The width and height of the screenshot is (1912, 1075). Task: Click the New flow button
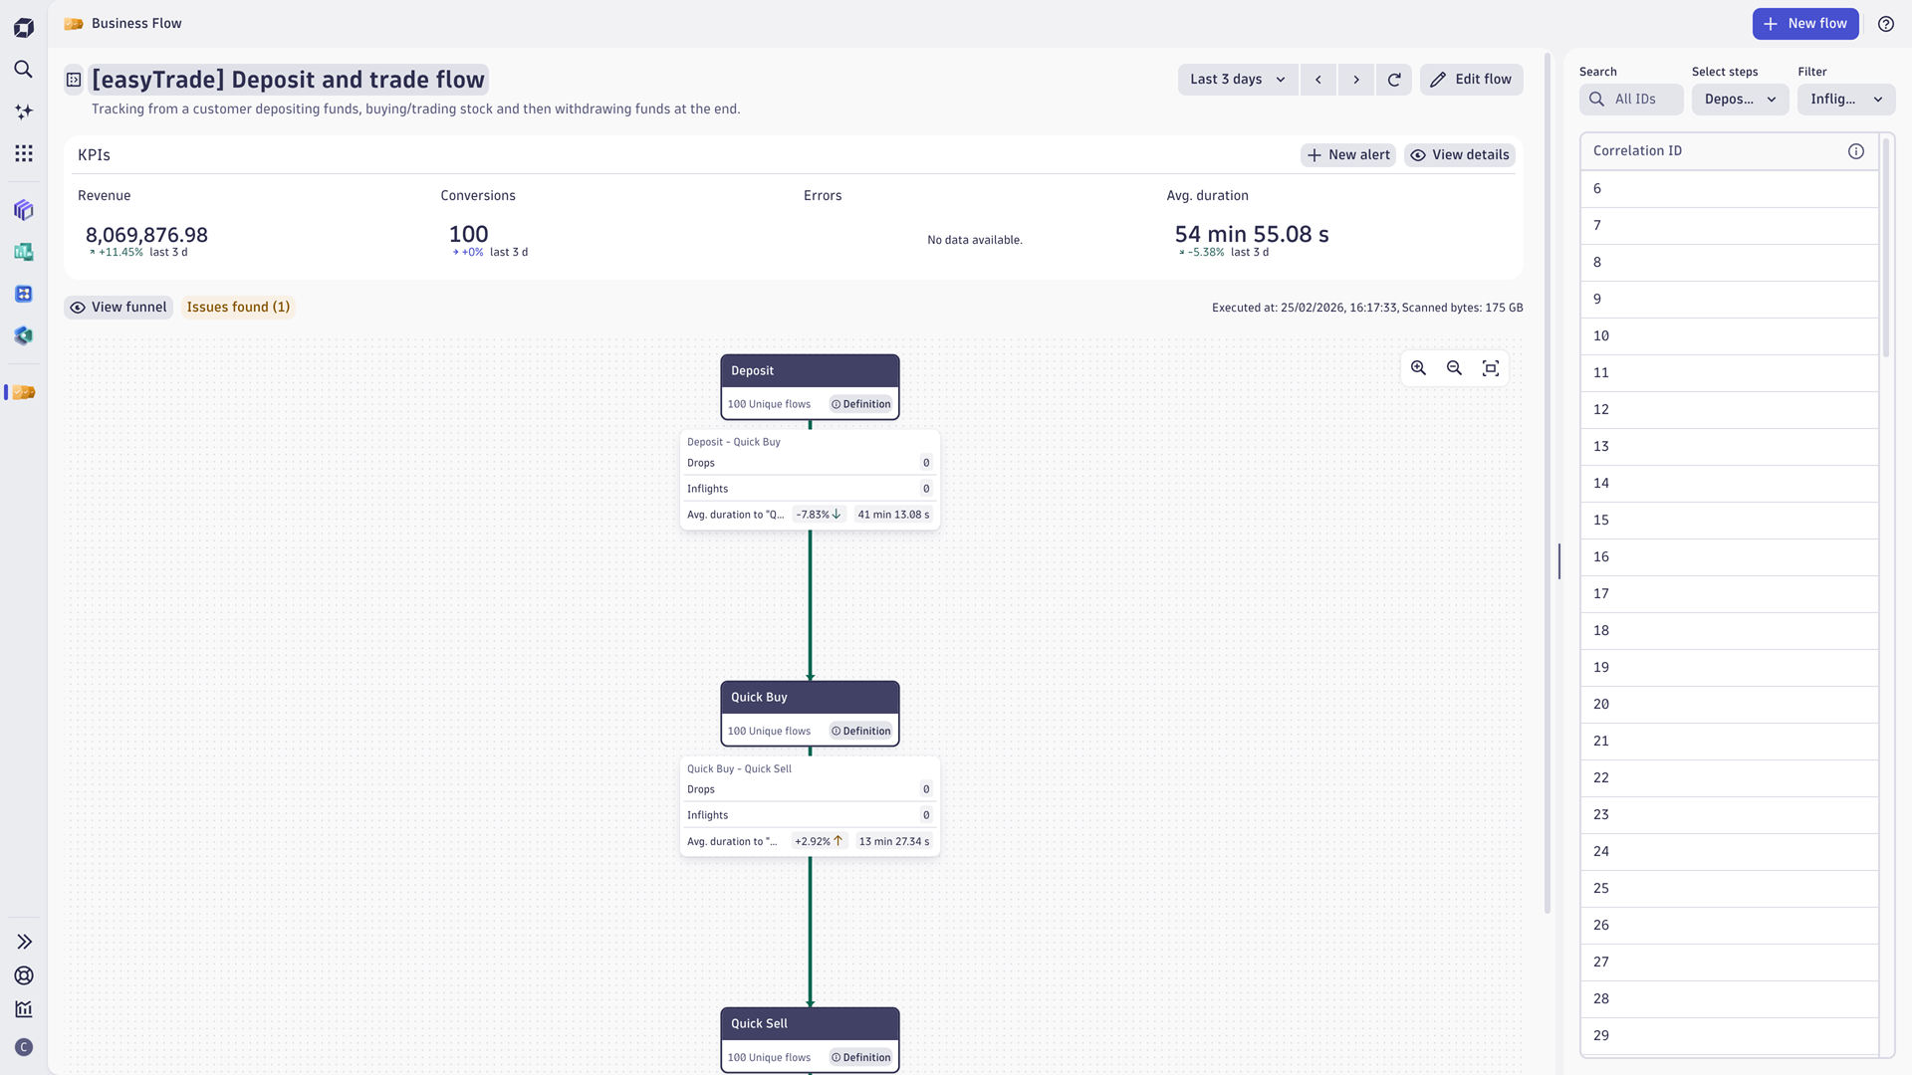click(x=1804, y=24)
